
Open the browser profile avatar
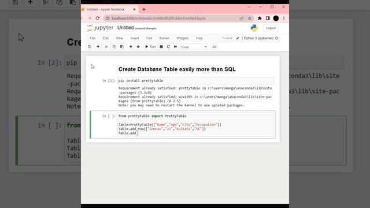tap(276, 18)
